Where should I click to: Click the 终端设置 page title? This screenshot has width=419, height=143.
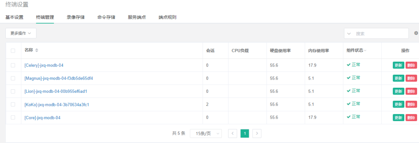coord(17,5)
